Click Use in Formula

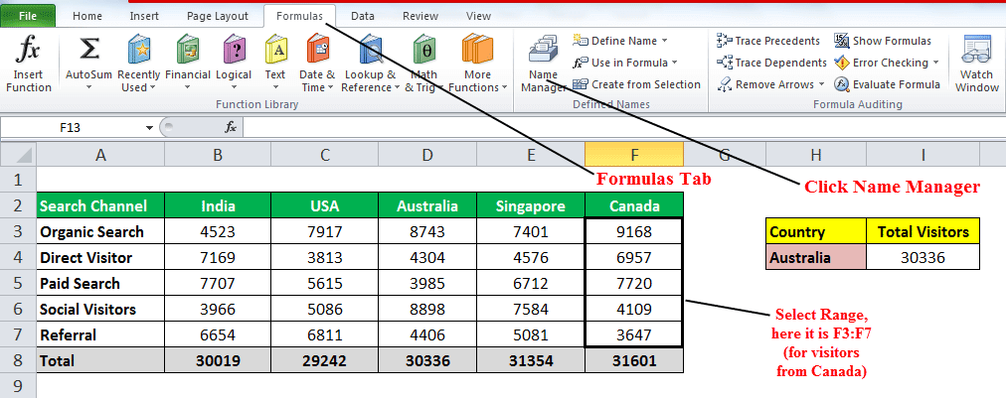tap(625, 63)
